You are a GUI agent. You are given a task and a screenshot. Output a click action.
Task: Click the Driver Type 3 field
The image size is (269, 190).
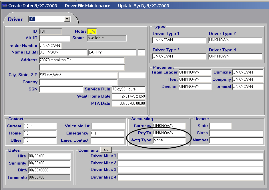coord(179,56)
